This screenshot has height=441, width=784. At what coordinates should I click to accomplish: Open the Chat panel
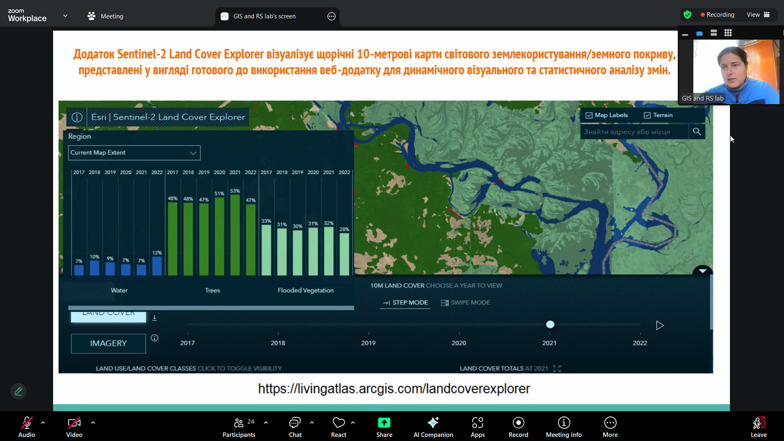click(x=295, y=423)
